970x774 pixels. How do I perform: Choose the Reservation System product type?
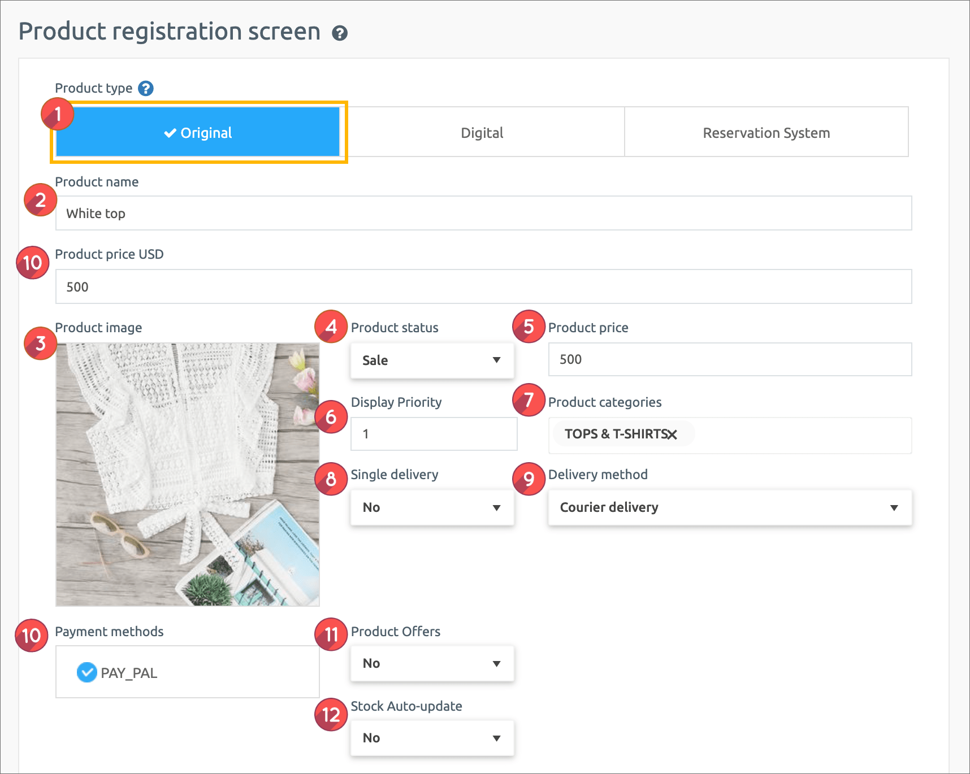pos(766,133)
